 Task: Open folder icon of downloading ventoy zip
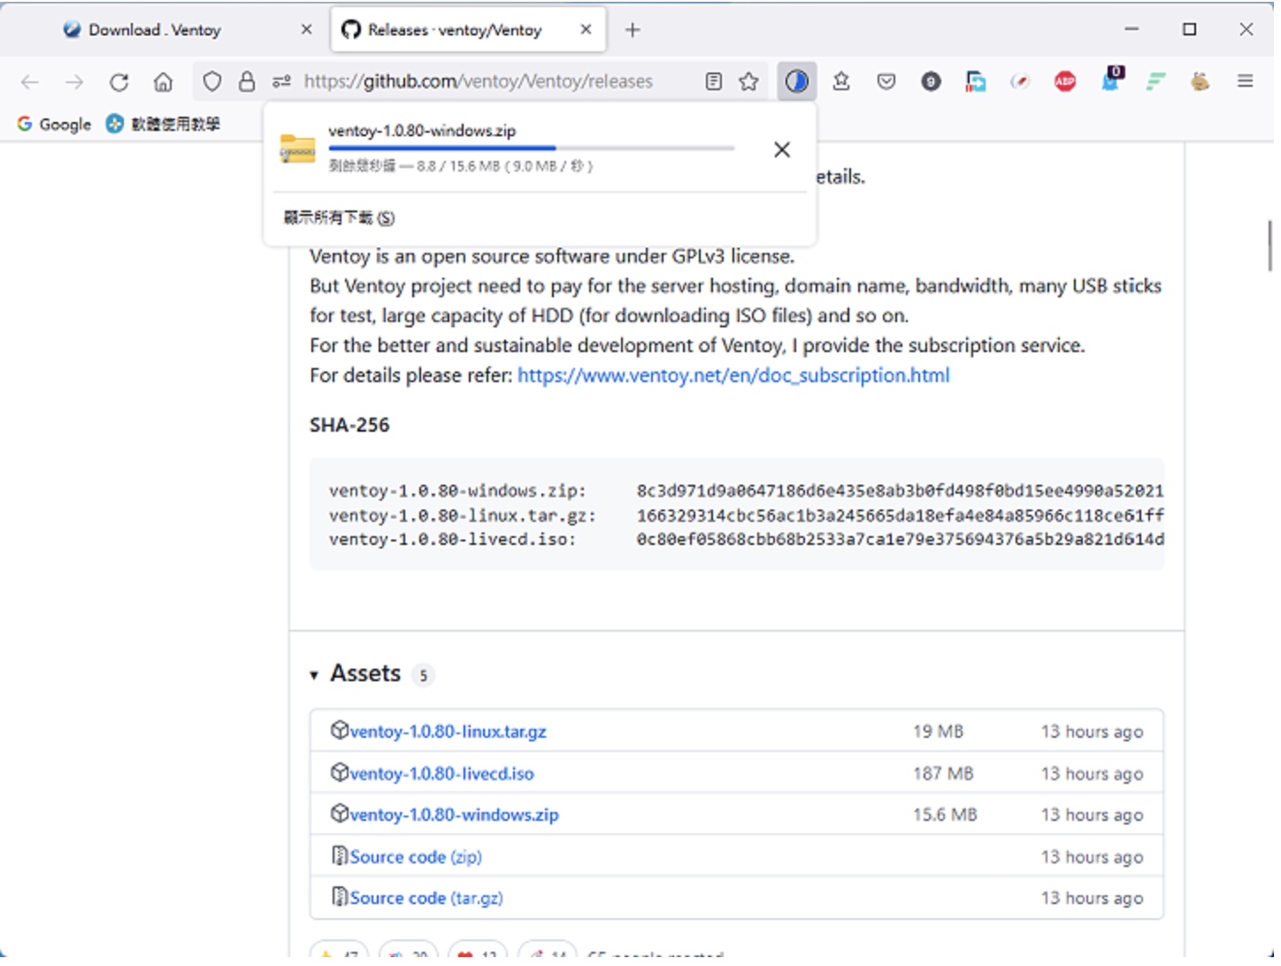tap(298, 149)
